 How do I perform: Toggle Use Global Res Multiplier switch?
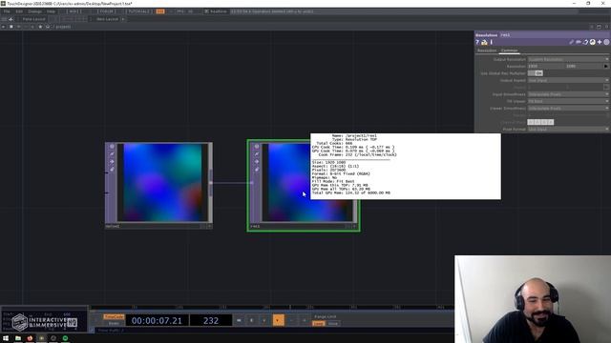(535, 73)
